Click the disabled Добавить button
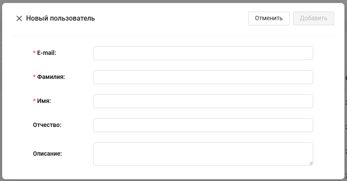The image size is (347, 181). pyautogui.click(x=313, y=18)
